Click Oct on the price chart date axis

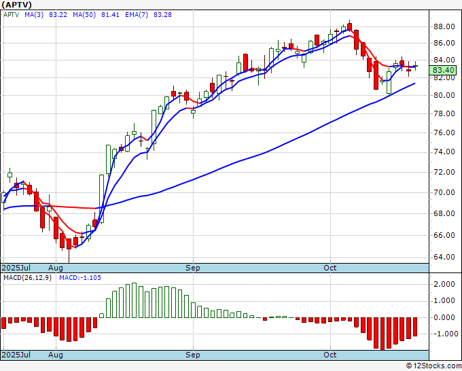pos(330,268)
